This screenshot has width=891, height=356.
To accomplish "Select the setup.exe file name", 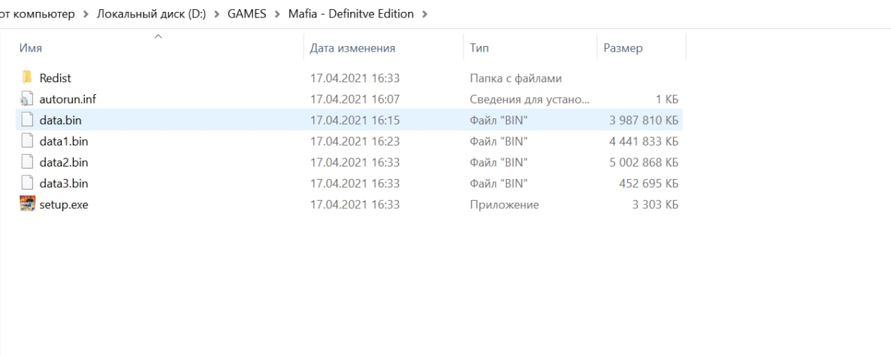I will click(x=63, y=204).
